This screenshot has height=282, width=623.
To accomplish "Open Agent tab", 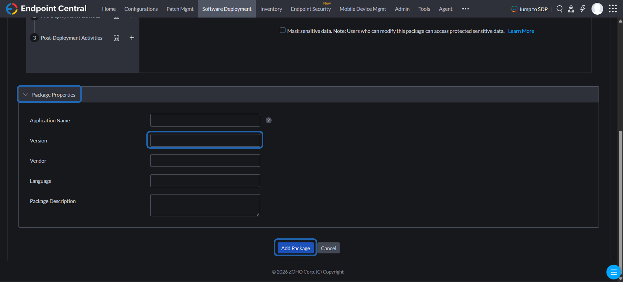I will [x=445, y=9].
